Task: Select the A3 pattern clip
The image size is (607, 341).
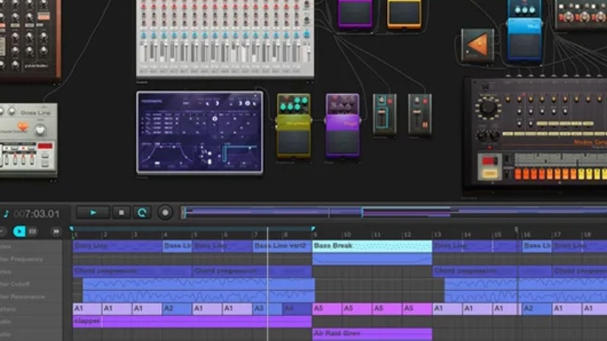Action: click(267, 309)
